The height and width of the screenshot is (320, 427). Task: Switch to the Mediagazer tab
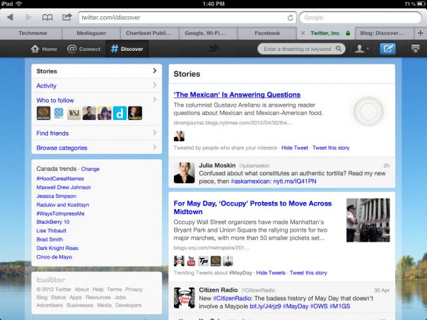[x=91, y=33]
